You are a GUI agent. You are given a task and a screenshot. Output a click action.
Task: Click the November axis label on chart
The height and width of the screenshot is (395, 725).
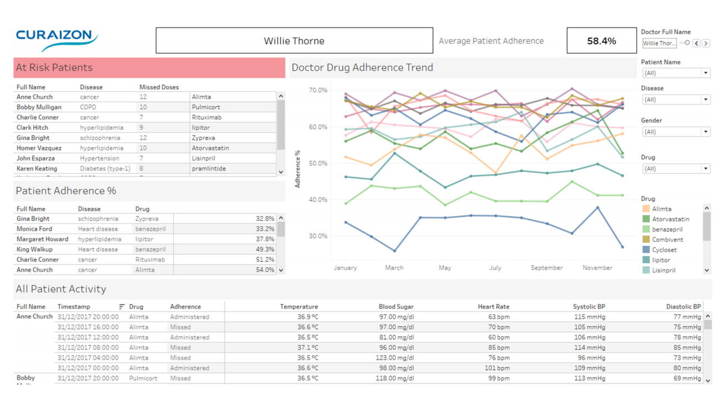click(x=598, y=268)
